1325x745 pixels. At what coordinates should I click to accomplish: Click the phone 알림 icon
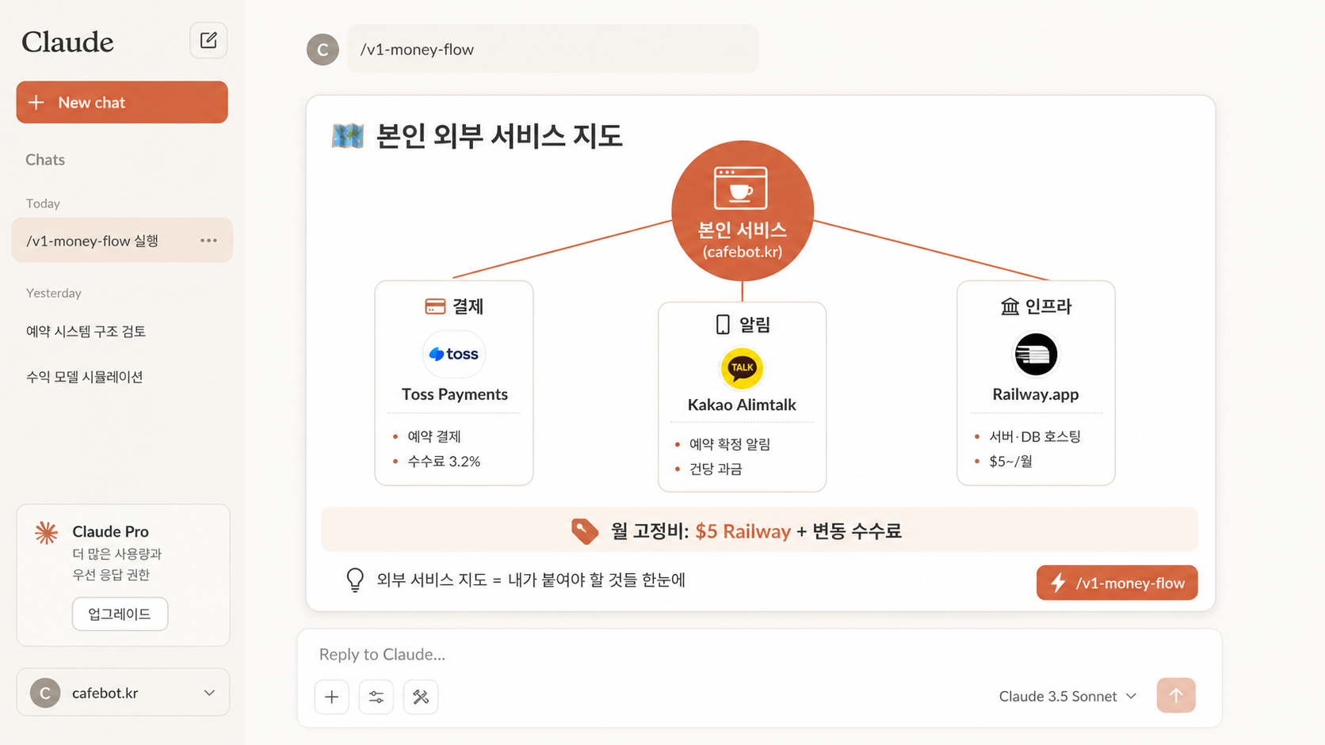(723, 325)
